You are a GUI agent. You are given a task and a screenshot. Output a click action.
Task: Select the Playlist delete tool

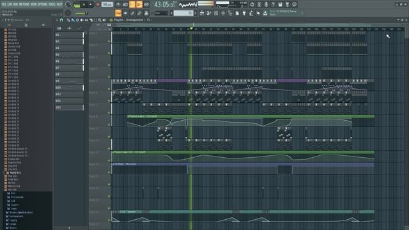[77, 20]
